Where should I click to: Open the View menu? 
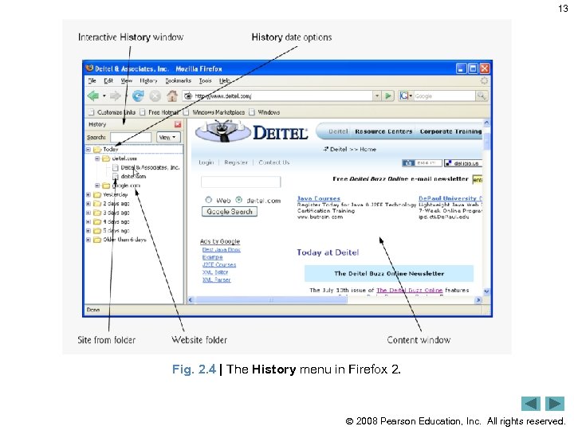pos(126,80)
